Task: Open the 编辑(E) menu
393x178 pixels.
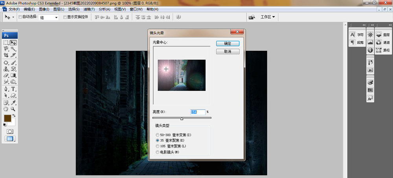Action: coord(29,9)
